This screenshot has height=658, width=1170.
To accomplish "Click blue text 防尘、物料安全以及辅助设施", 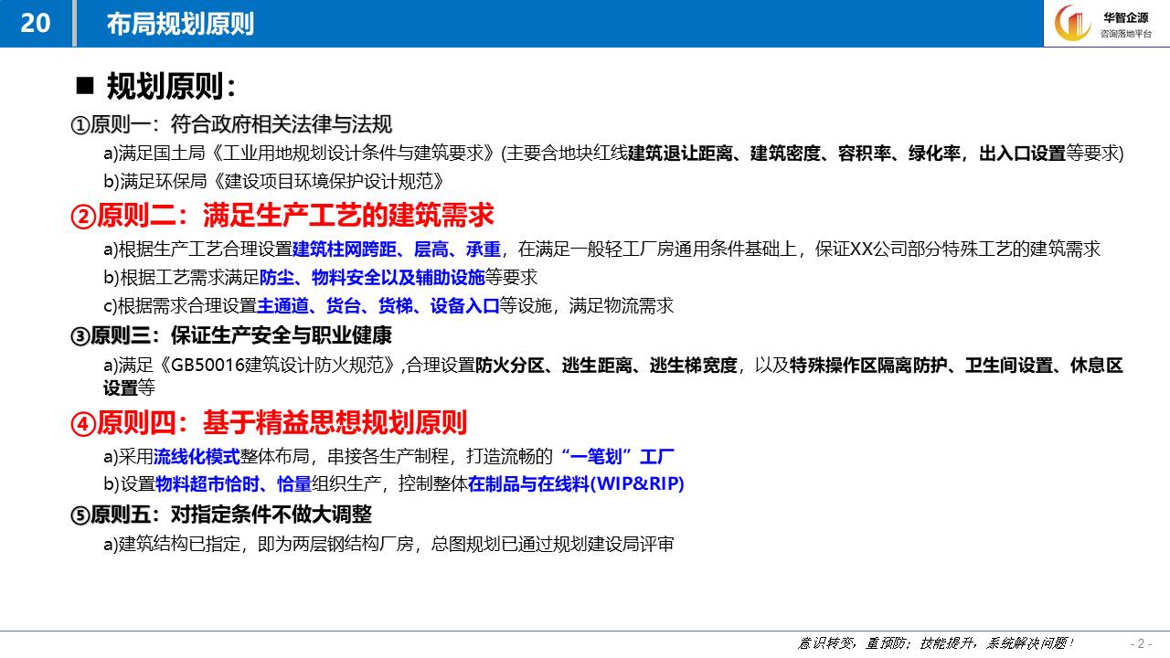I will click(372, 277).
